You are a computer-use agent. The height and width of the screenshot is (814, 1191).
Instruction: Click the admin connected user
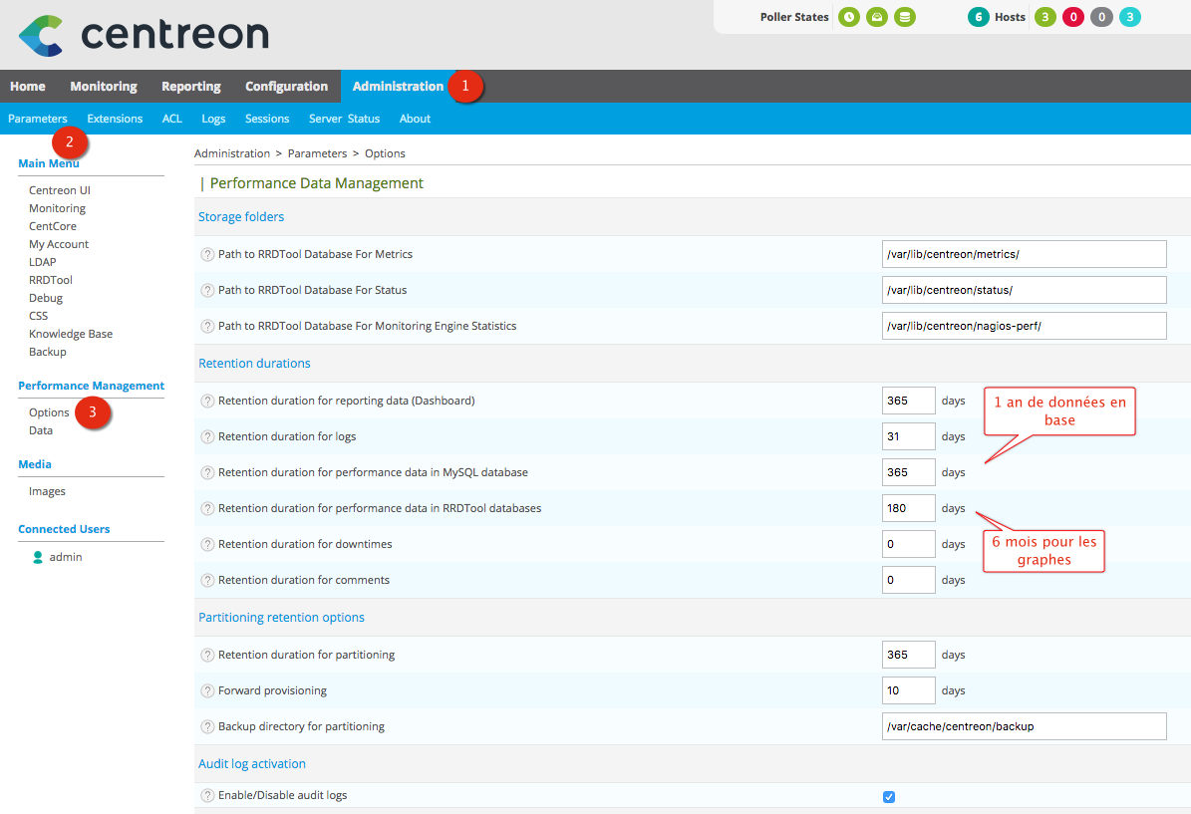65,557
